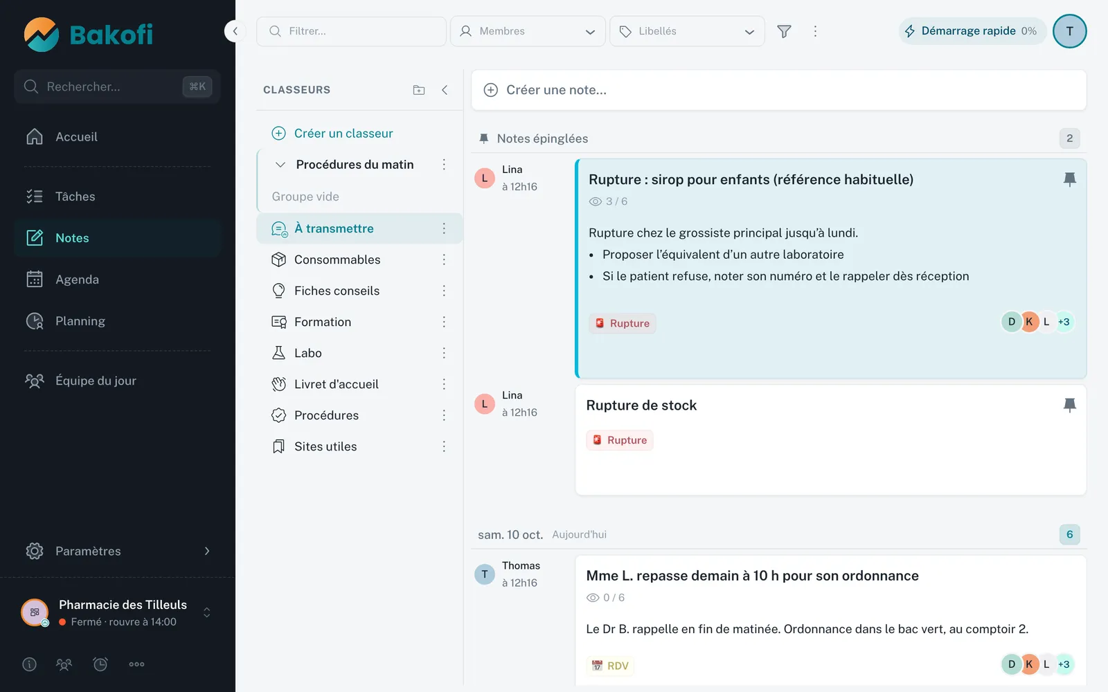This screenshot has height=692, width=1108.
Task: Open the team icon in the bottom bar
Action: pyautogui.click(x=64, y=664)
